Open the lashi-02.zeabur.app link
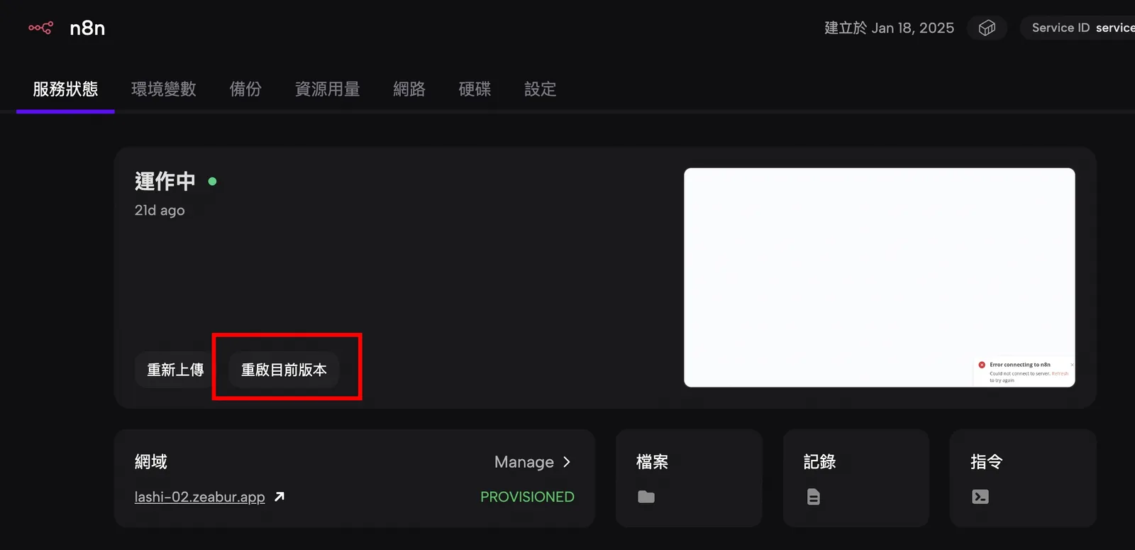Image resolution: width=1135 pixels, height=550 pixels. pyautogui.click(x=200, y=497)
